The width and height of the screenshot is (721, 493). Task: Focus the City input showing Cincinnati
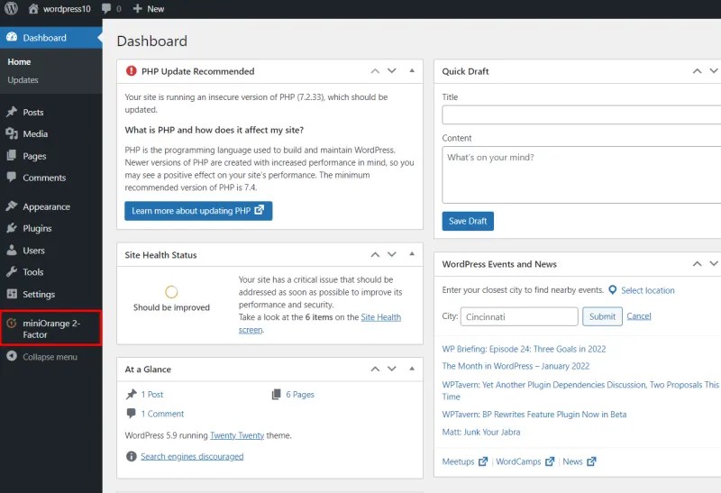519,316
